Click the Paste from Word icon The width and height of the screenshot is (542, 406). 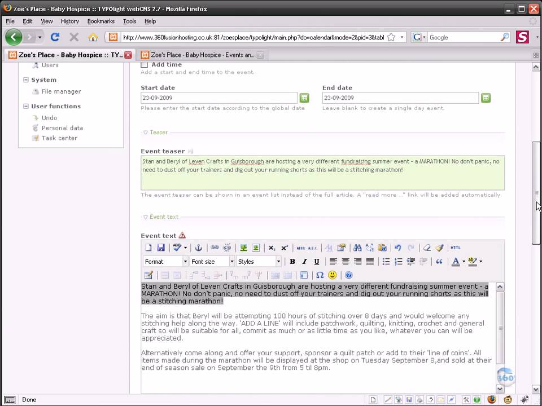[x=382, y=248]
